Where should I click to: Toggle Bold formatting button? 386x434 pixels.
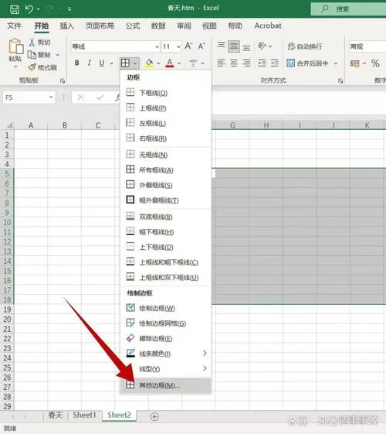click(77, 63)
